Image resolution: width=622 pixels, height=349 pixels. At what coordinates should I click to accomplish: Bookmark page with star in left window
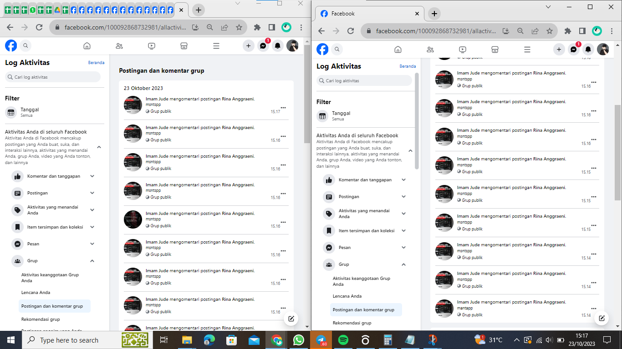tap(239, 27)
